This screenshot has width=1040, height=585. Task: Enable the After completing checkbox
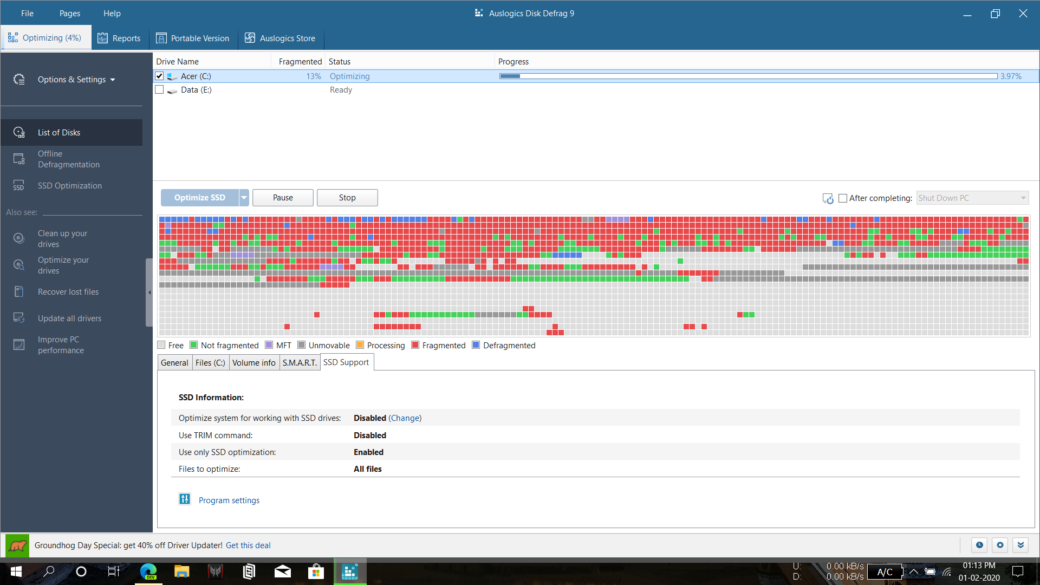pos(843,198)
